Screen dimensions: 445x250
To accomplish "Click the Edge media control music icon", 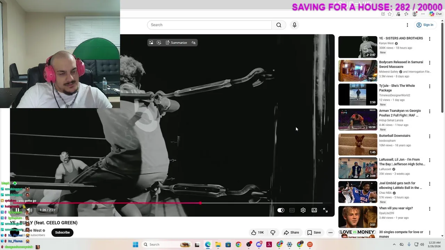I will (398, 14).
